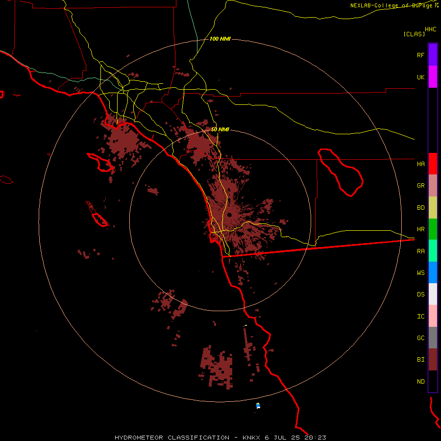Click the red HA legend color swatch
The image size is (441, 441).
coord(433,164)
